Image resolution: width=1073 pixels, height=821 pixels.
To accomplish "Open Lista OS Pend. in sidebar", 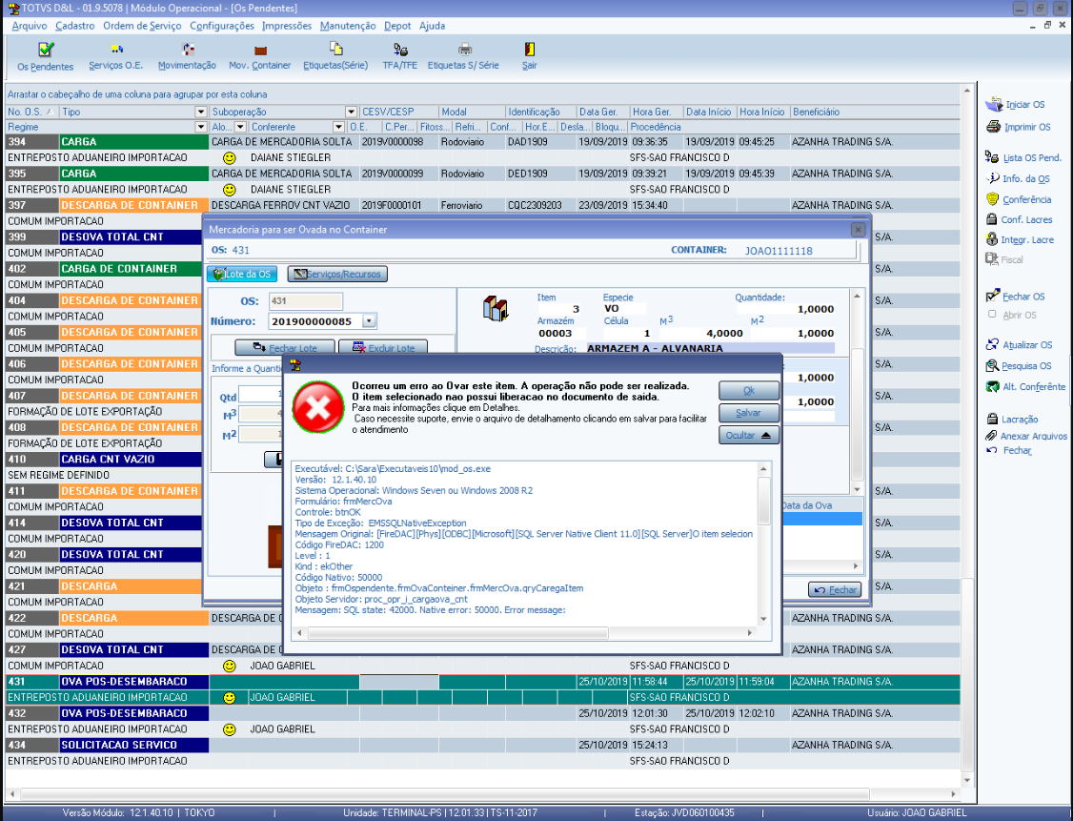I will (x=1023, y=157).
